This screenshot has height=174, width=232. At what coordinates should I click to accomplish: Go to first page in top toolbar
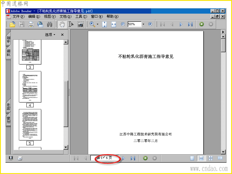click(x=162, y=24)
